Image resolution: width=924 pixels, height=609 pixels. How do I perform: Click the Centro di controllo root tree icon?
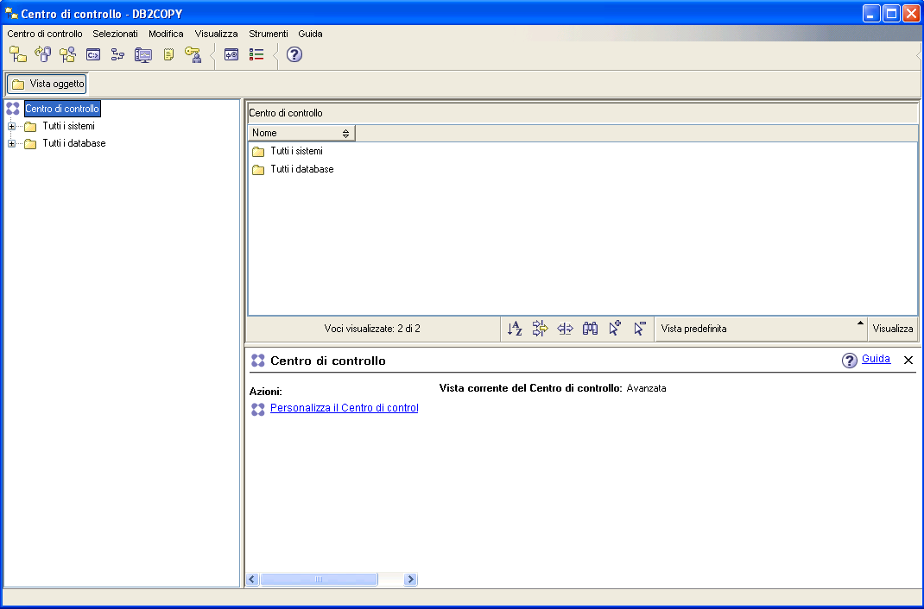click(13, 109)
